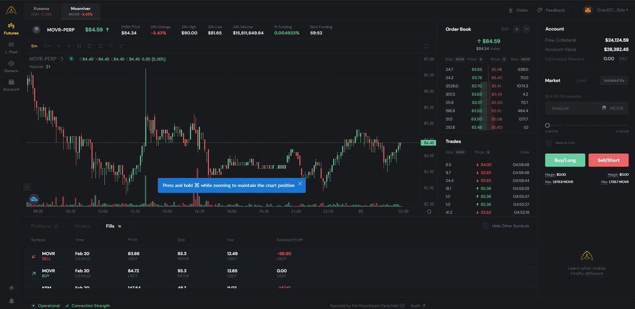The height and width of the screenshot is (309, 635).
Task: Open the Govern sidebar section
Action: pyautogui.click(x=11, y=66)
